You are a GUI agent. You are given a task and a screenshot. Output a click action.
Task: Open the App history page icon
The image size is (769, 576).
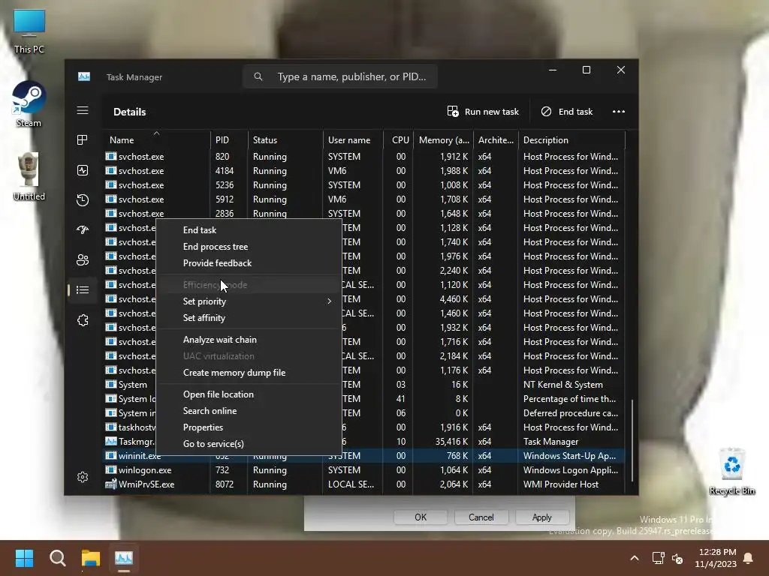83,199
